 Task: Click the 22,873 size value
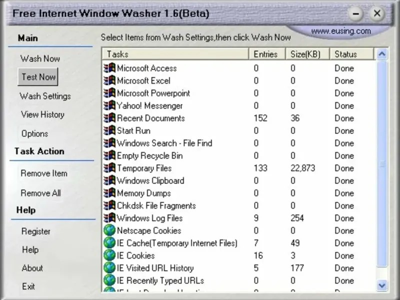[x=303, y=168]
